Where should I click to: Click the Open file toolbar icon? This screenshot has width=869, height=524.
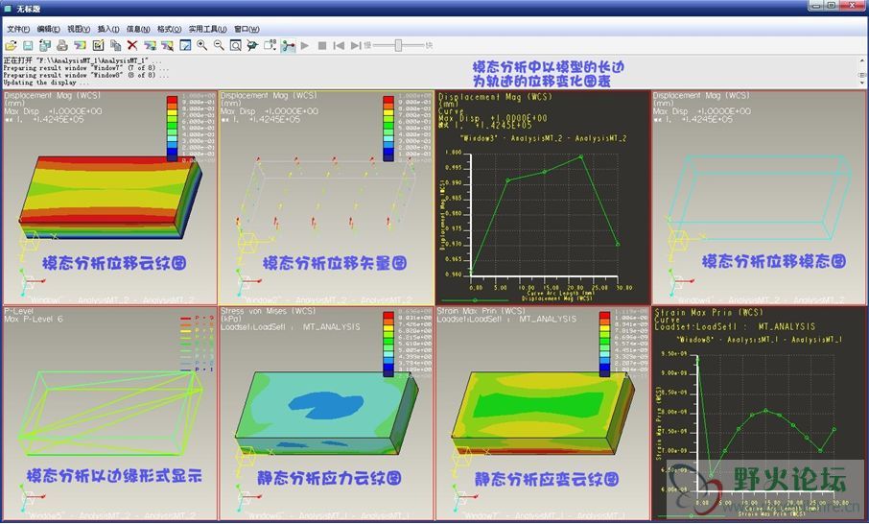tap(12, 45)
